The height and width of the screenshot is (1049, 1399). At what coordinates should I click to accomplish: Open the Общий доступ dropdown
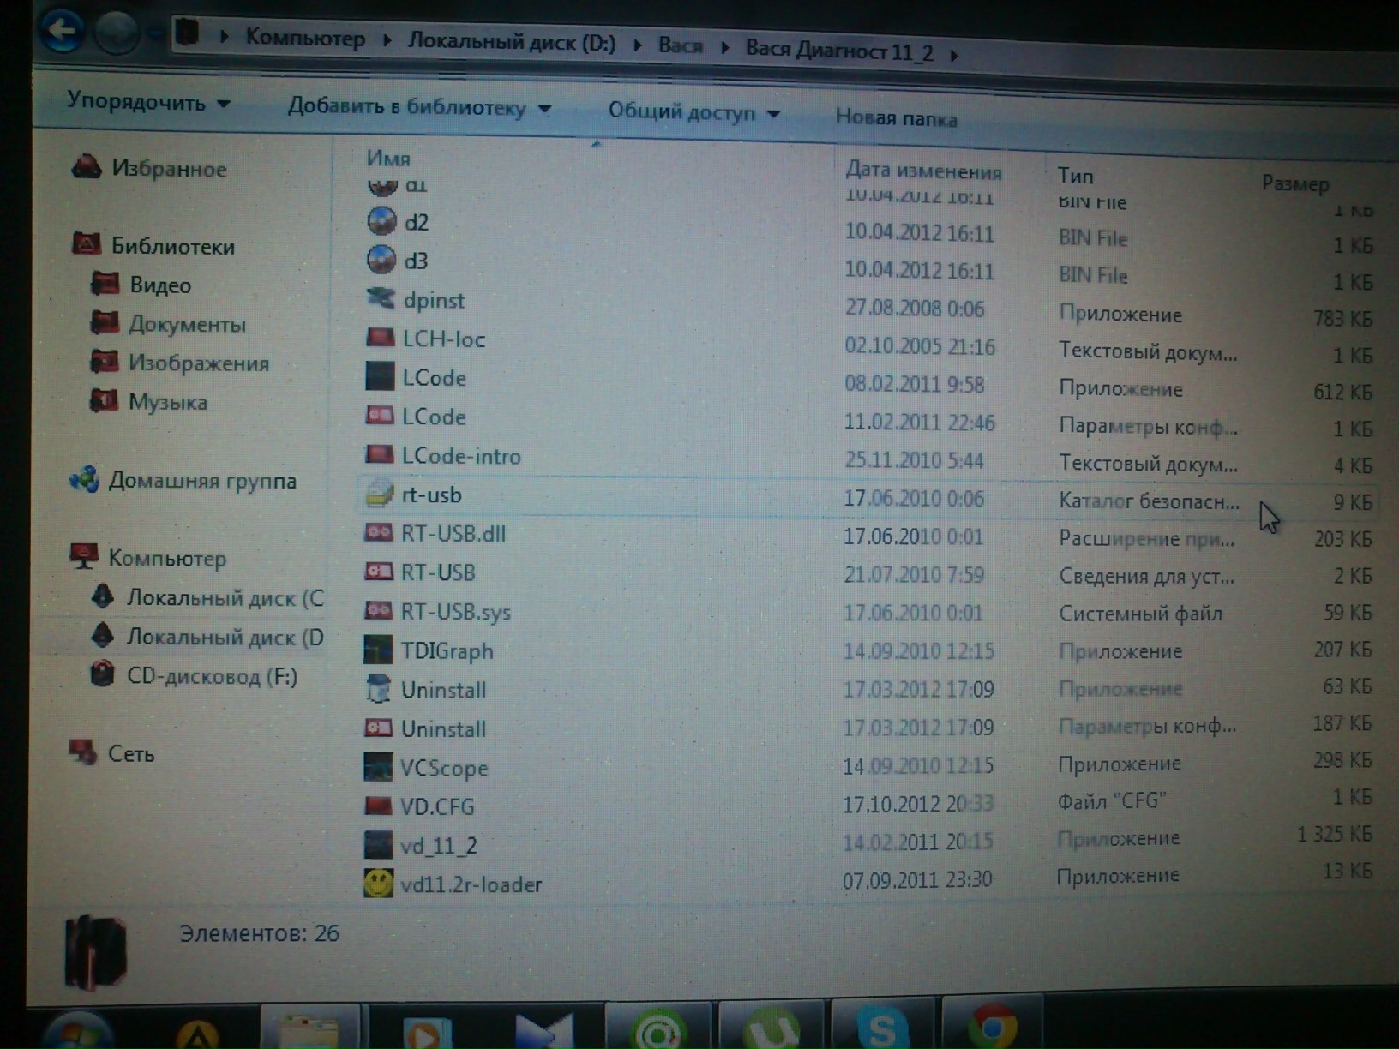tap(693, 112)
